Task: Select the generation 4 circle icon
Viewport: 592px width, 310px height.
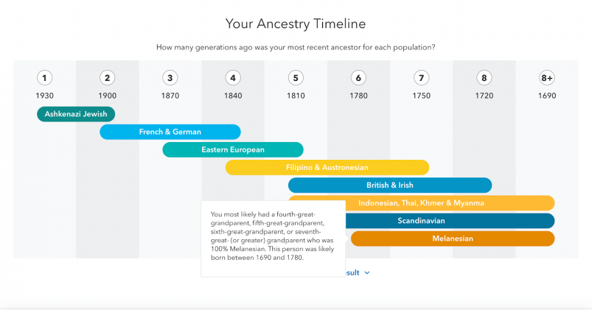Action: point(233,78)
